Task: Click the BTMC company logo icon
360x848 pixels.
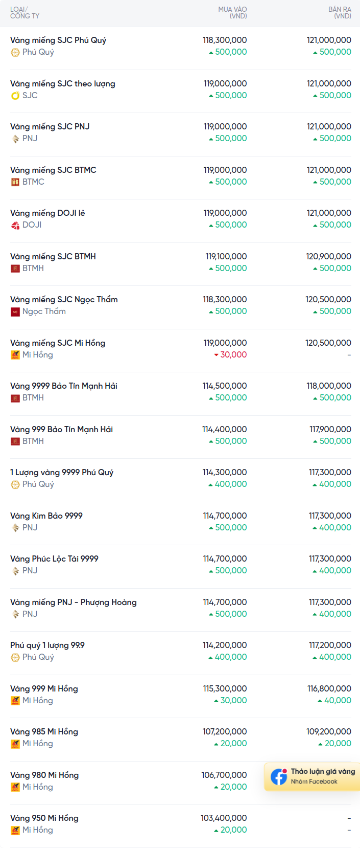Action: click(15, 182)
